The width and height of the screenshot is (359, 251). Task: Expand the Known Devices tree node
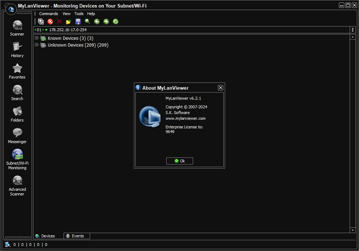tap(37, 38)
